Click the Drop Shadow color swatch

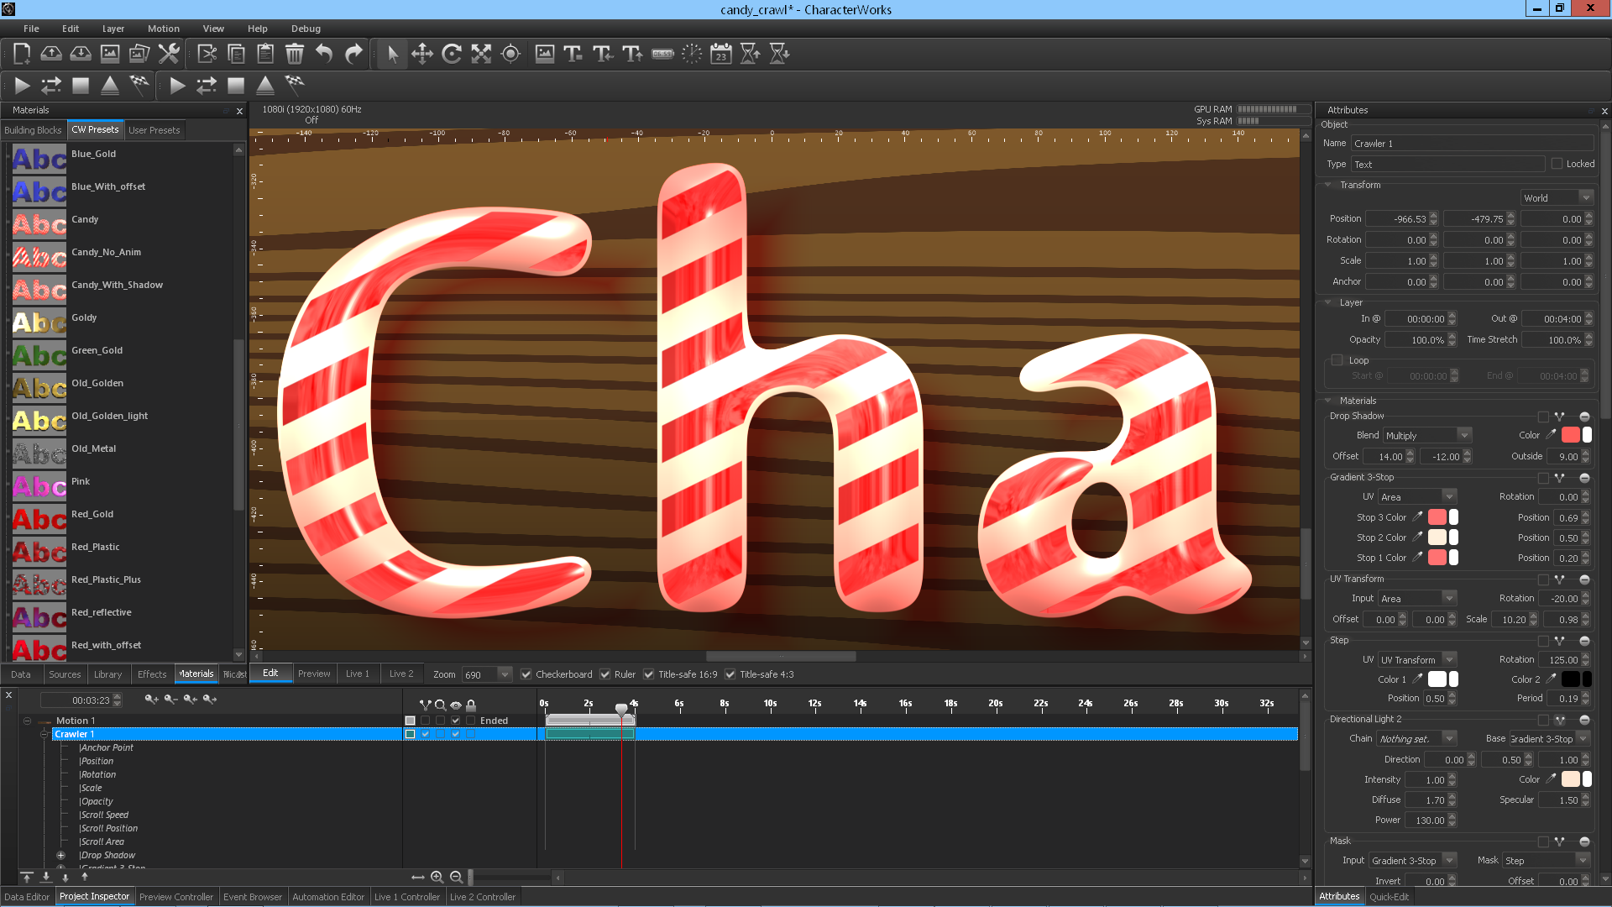1570,435
